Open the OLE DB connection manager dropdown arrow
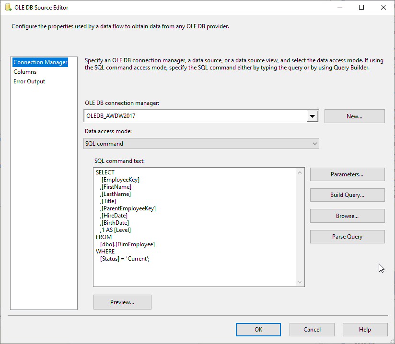The width and height of the screenshot is (395, 344). [312, 116]
